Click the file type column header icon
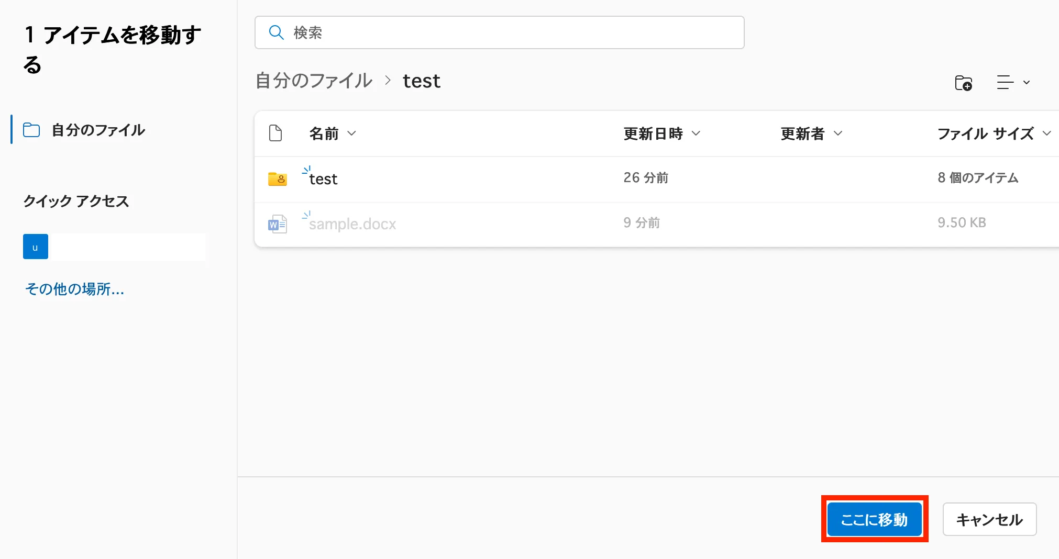Viewport: 1059px width, 559px height. tap(275, 133)
